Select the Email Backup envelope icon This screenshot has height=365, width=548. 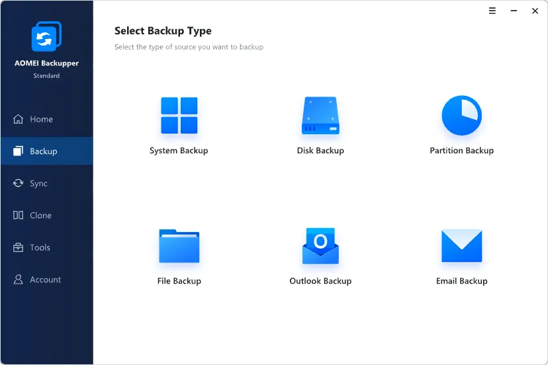(461, 246)
